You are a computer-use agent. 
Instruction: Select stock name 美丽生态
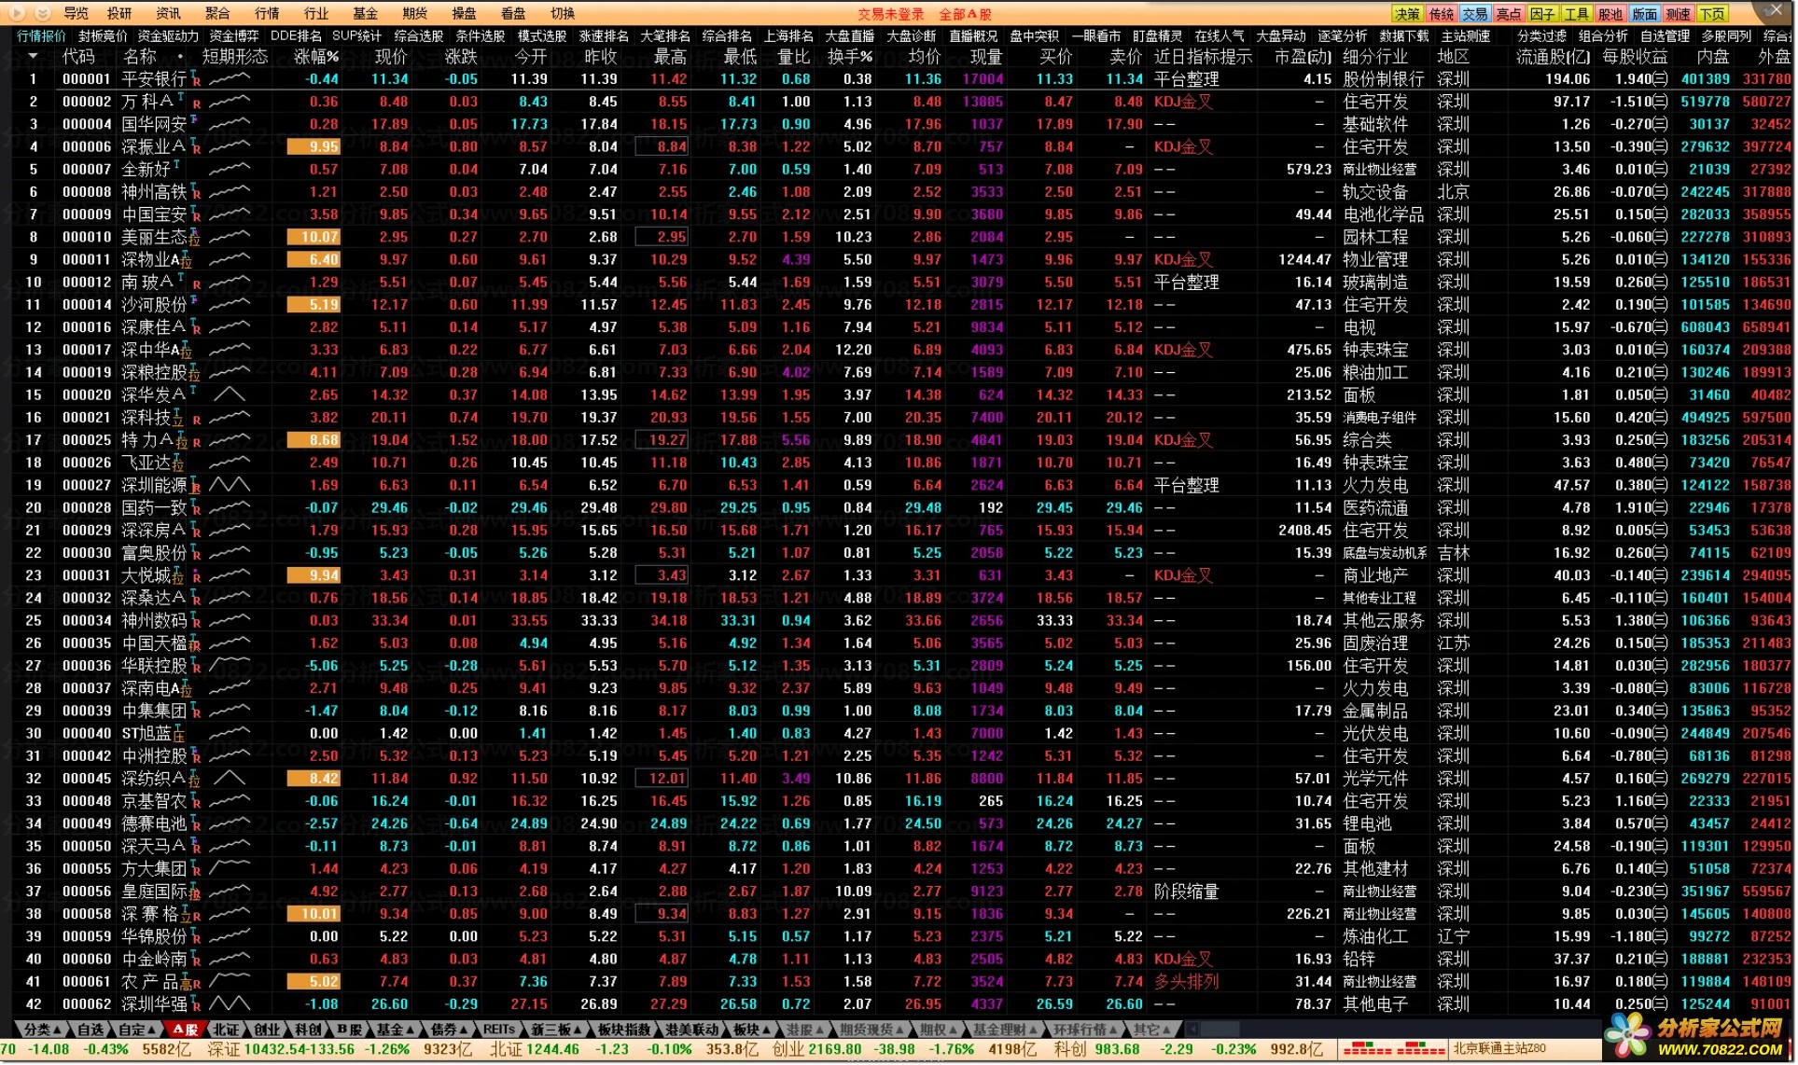(x=153, y=237)
